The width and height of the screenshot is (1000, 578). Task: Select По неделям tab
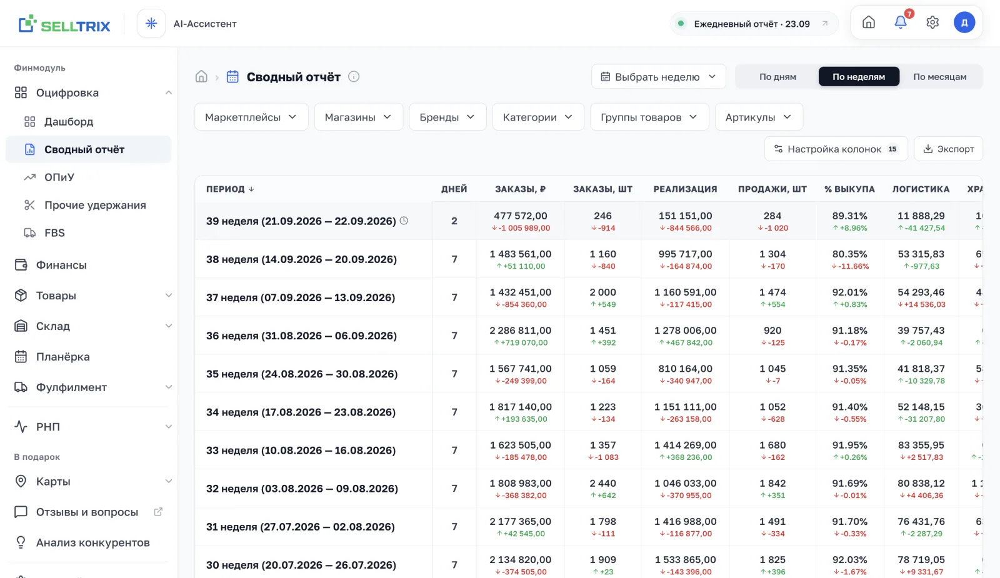click(x=859, y=77)
